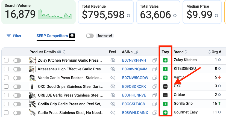The image size is (226, 117).
Task: Add Vantic garlic press to tray
Action: (165, 78)
